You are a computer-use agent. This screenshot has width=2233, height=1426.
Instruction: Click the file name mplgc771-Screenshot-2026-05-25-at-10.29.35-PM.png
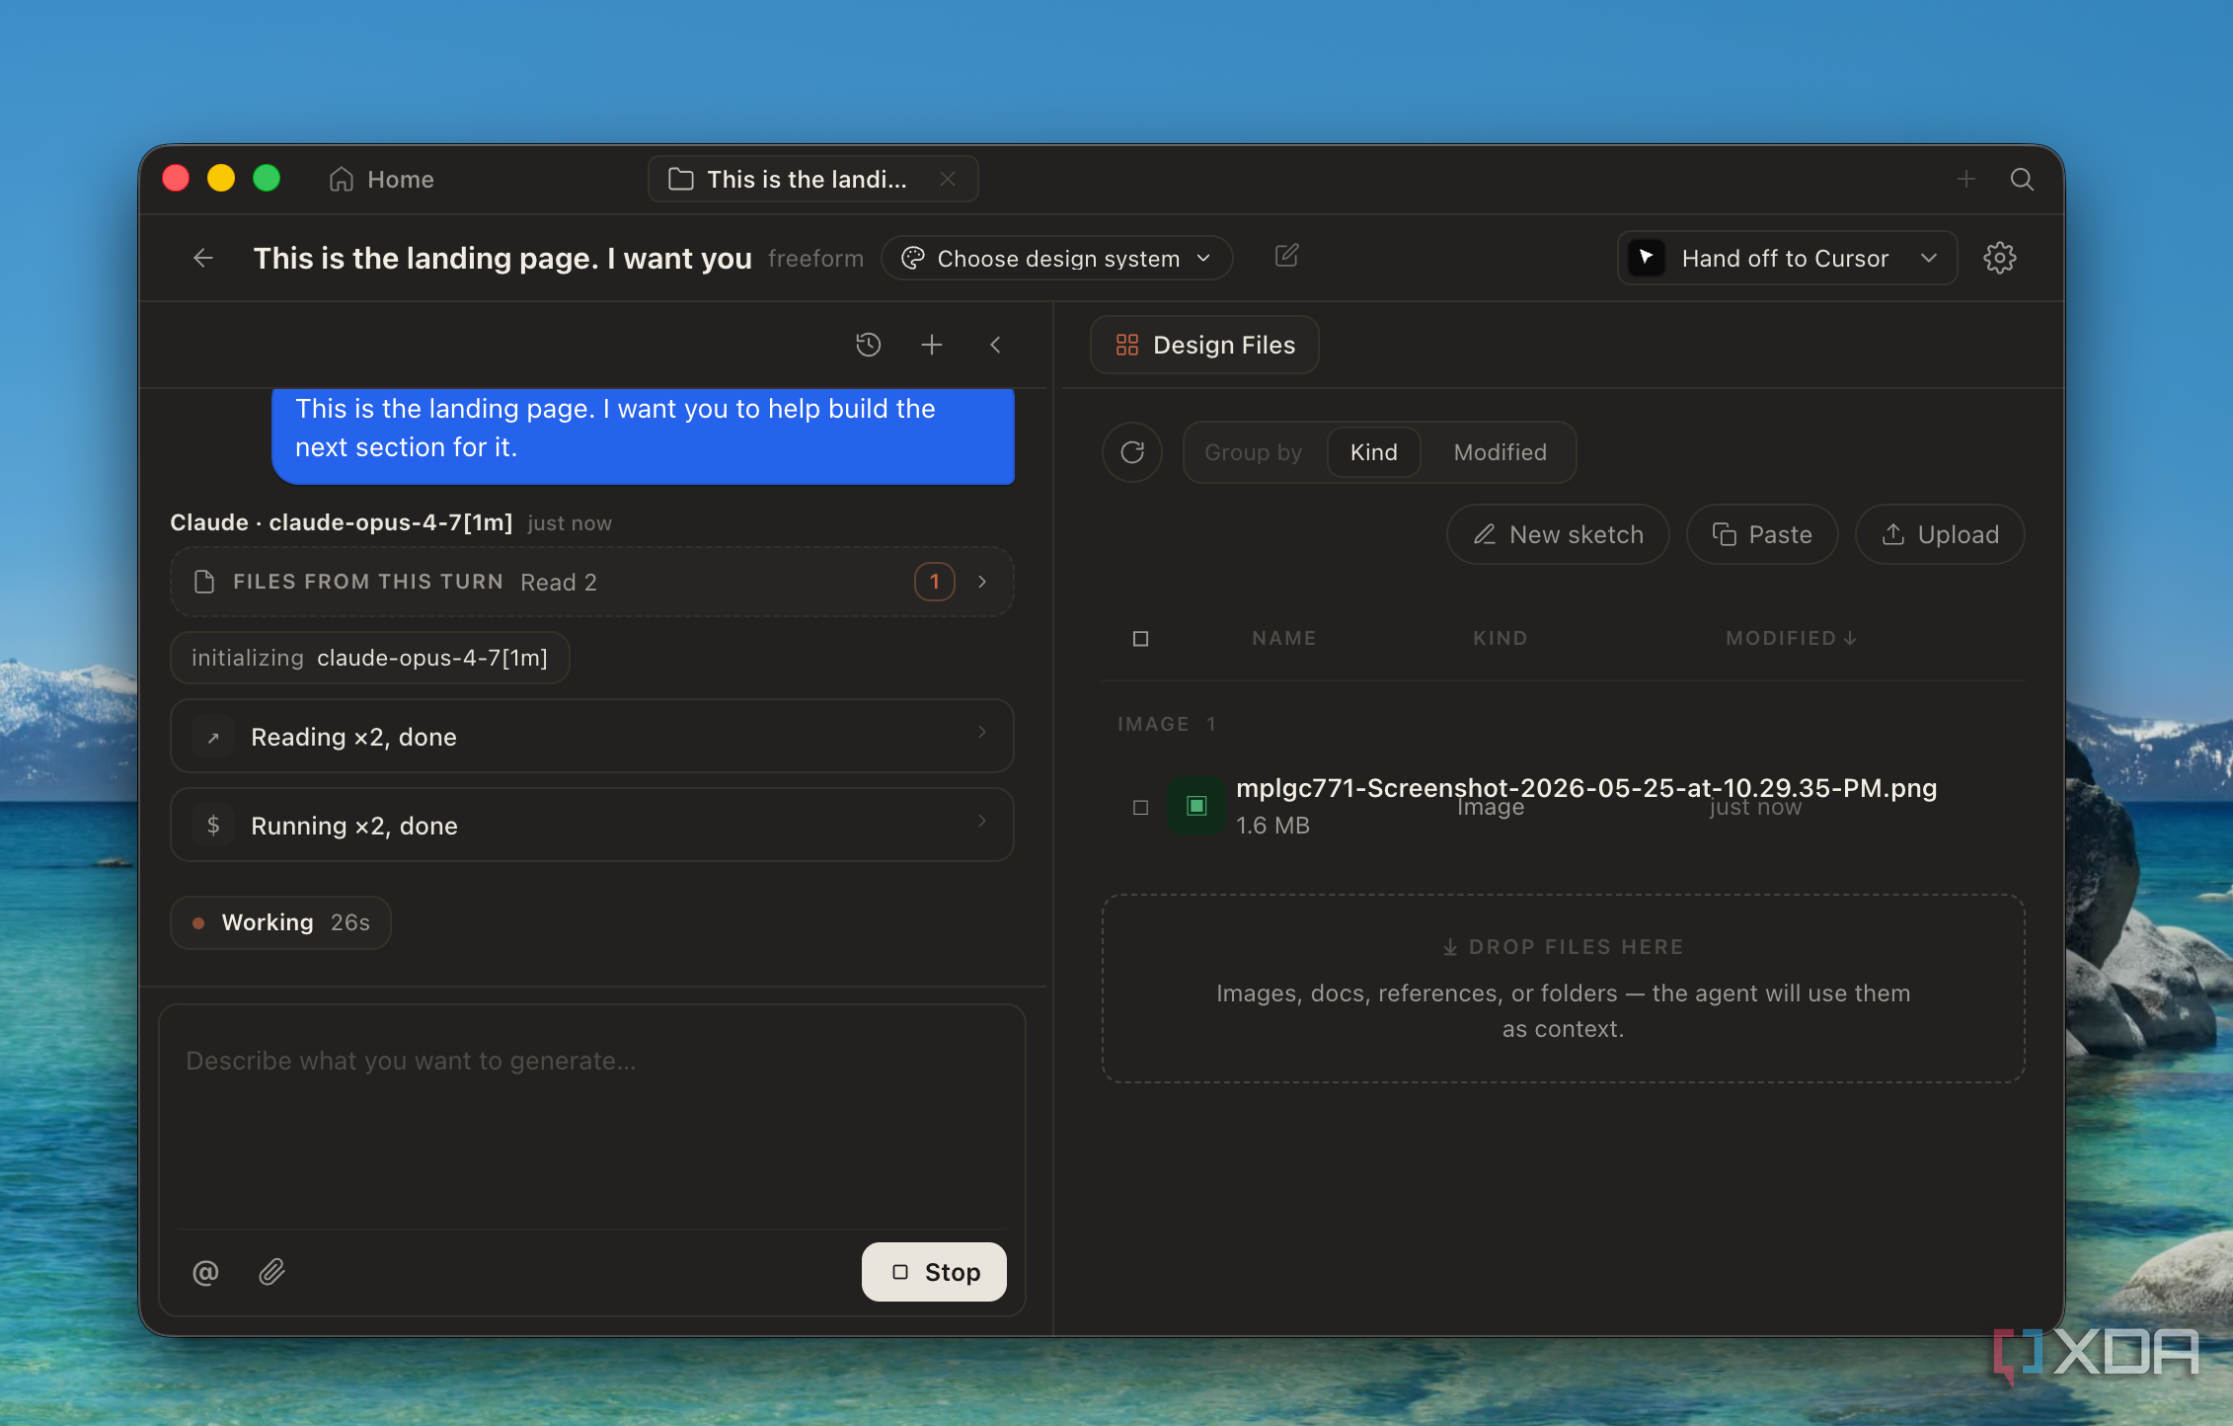click(x=1586, y=788)
